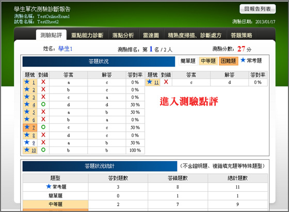Click the star icon beside question 1
This screenshot has height=212, width=289.
click(27, 82)
